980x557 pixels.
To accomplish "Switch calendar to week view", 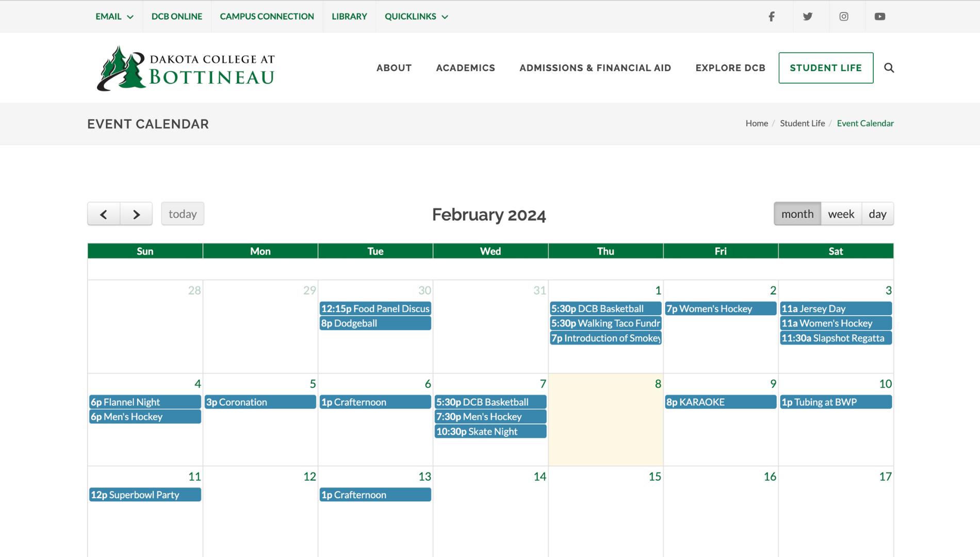I will point(841,214).
